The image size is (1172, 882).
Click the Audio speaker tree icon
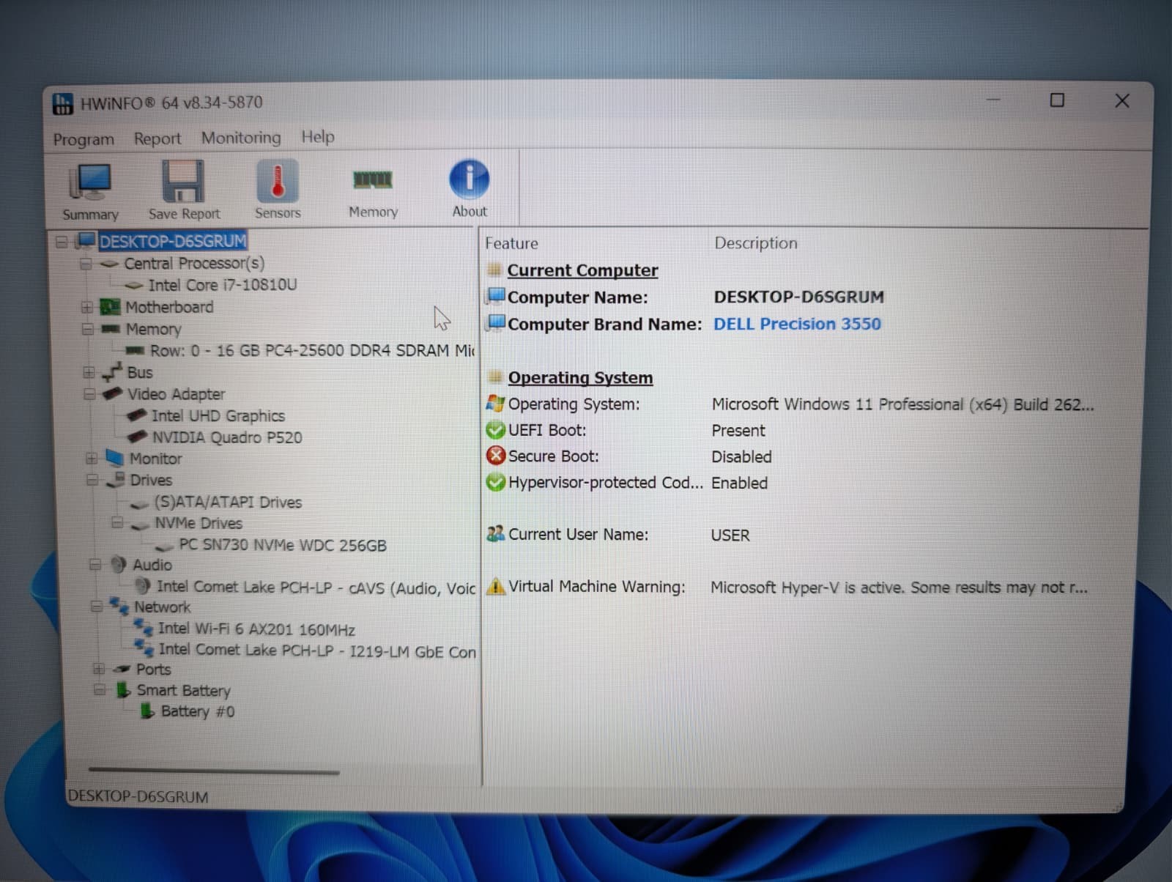pos(118,564)
